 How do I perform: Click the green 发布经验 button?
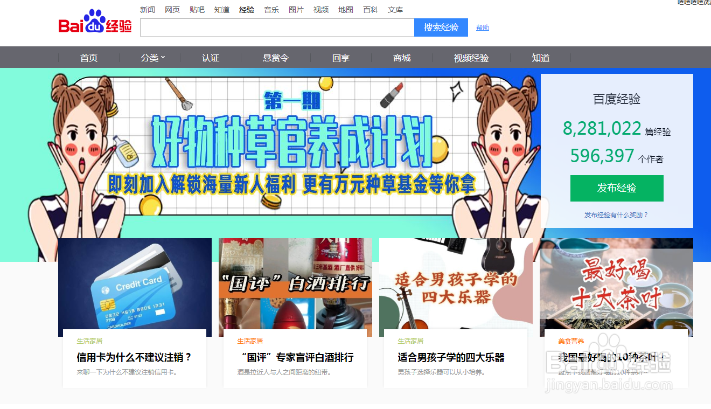coord(617,188)
